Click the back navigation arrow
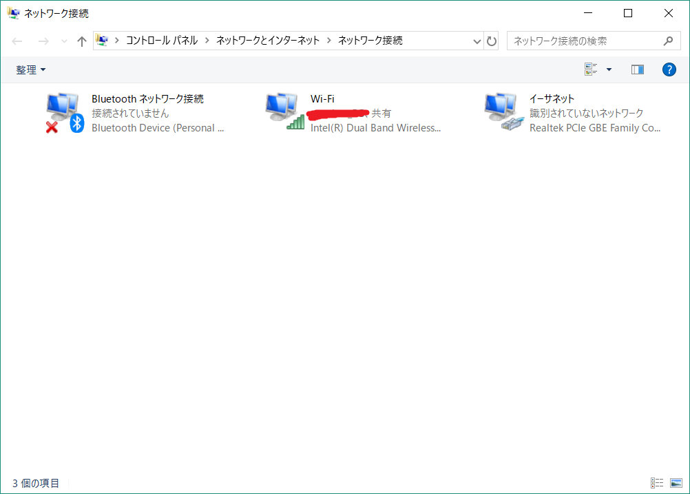Screen dimensions: 690x494 17,41
